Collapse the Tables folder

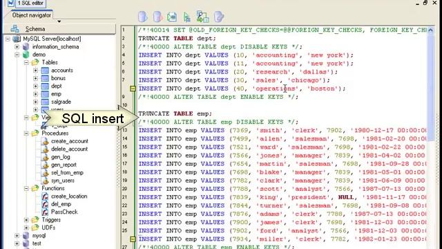click(x=26, y=62)
